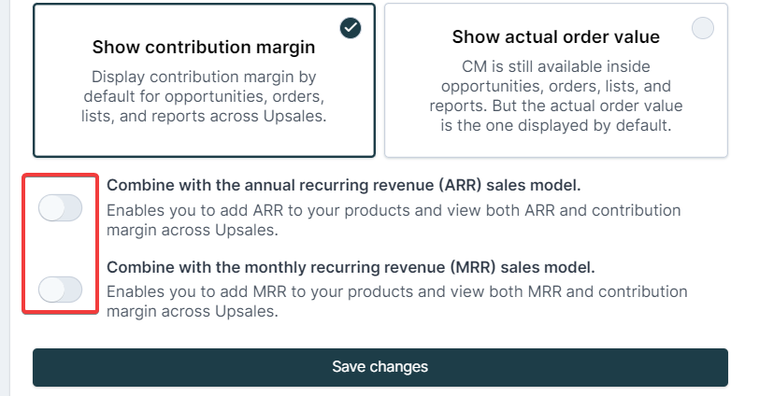This screenshot has height=396, width=759.
Task: Click the contribution margin card description text
Action: pos(204,96)
